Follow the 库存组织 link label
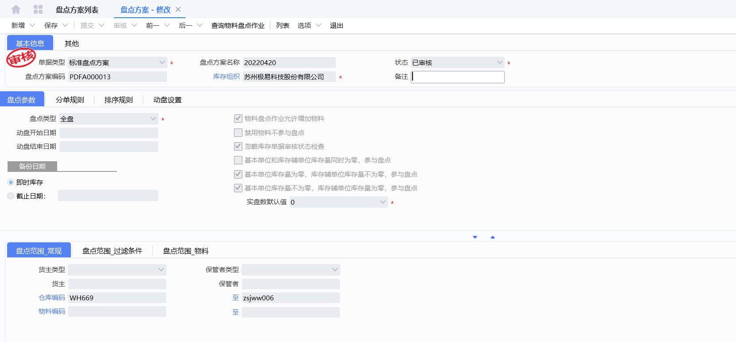 (226, 77)
